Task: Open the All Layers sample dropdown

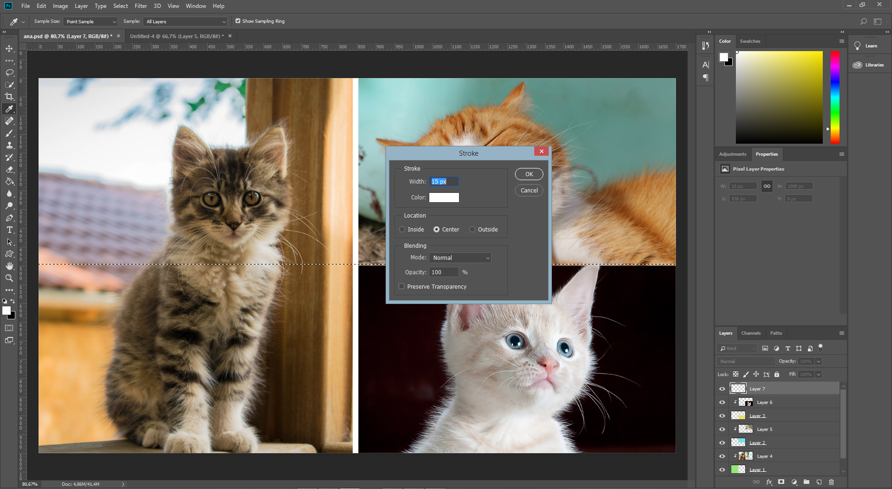Action: pyautogui.click(x=186, y=21)
